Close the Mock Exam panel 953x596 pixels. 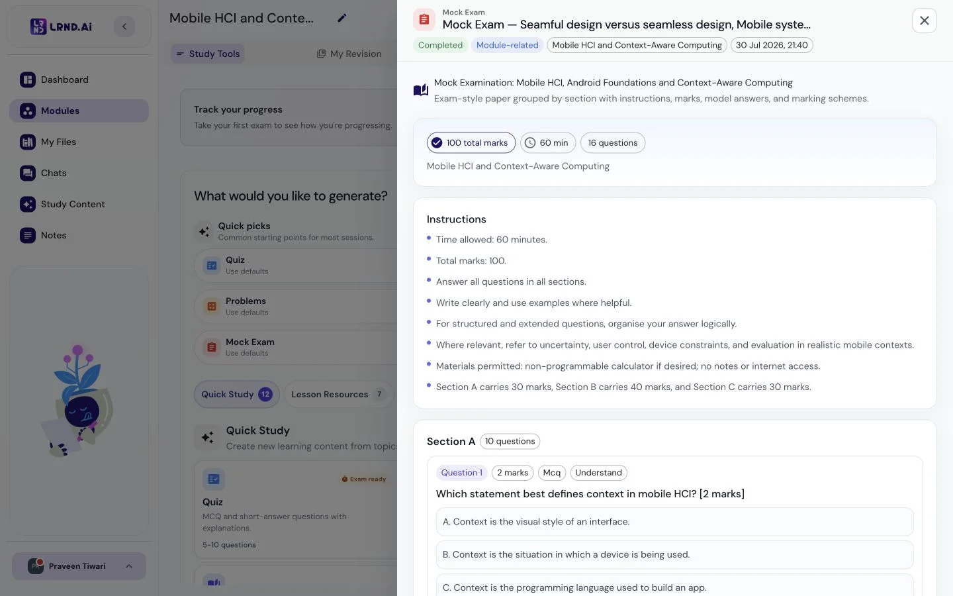(925, 21)
